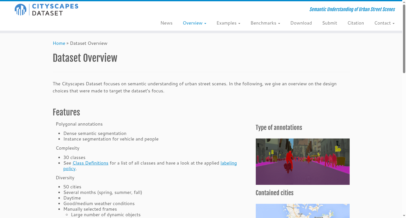Image resolution: width=406 pixels, height=218 pixels.
Task: Click the 'Diversity' subheading text
Action: tap(65, 178)
